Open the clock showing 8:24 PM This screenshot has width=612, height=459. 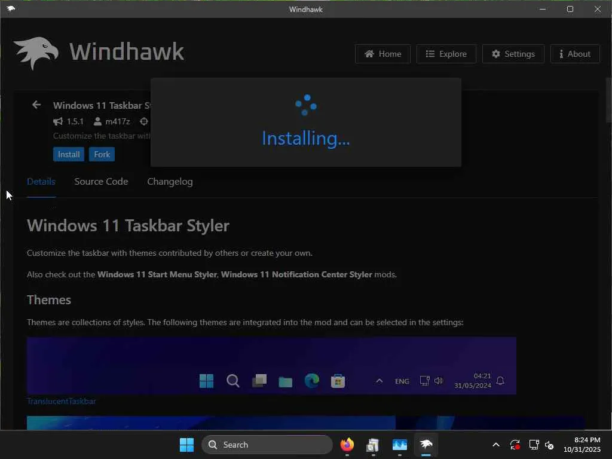point(582,445)
